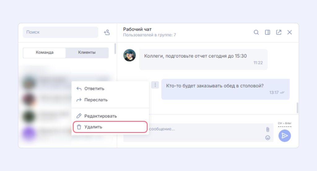
Task: Click the paperclip attach file icon
Action: pos(267,130)
